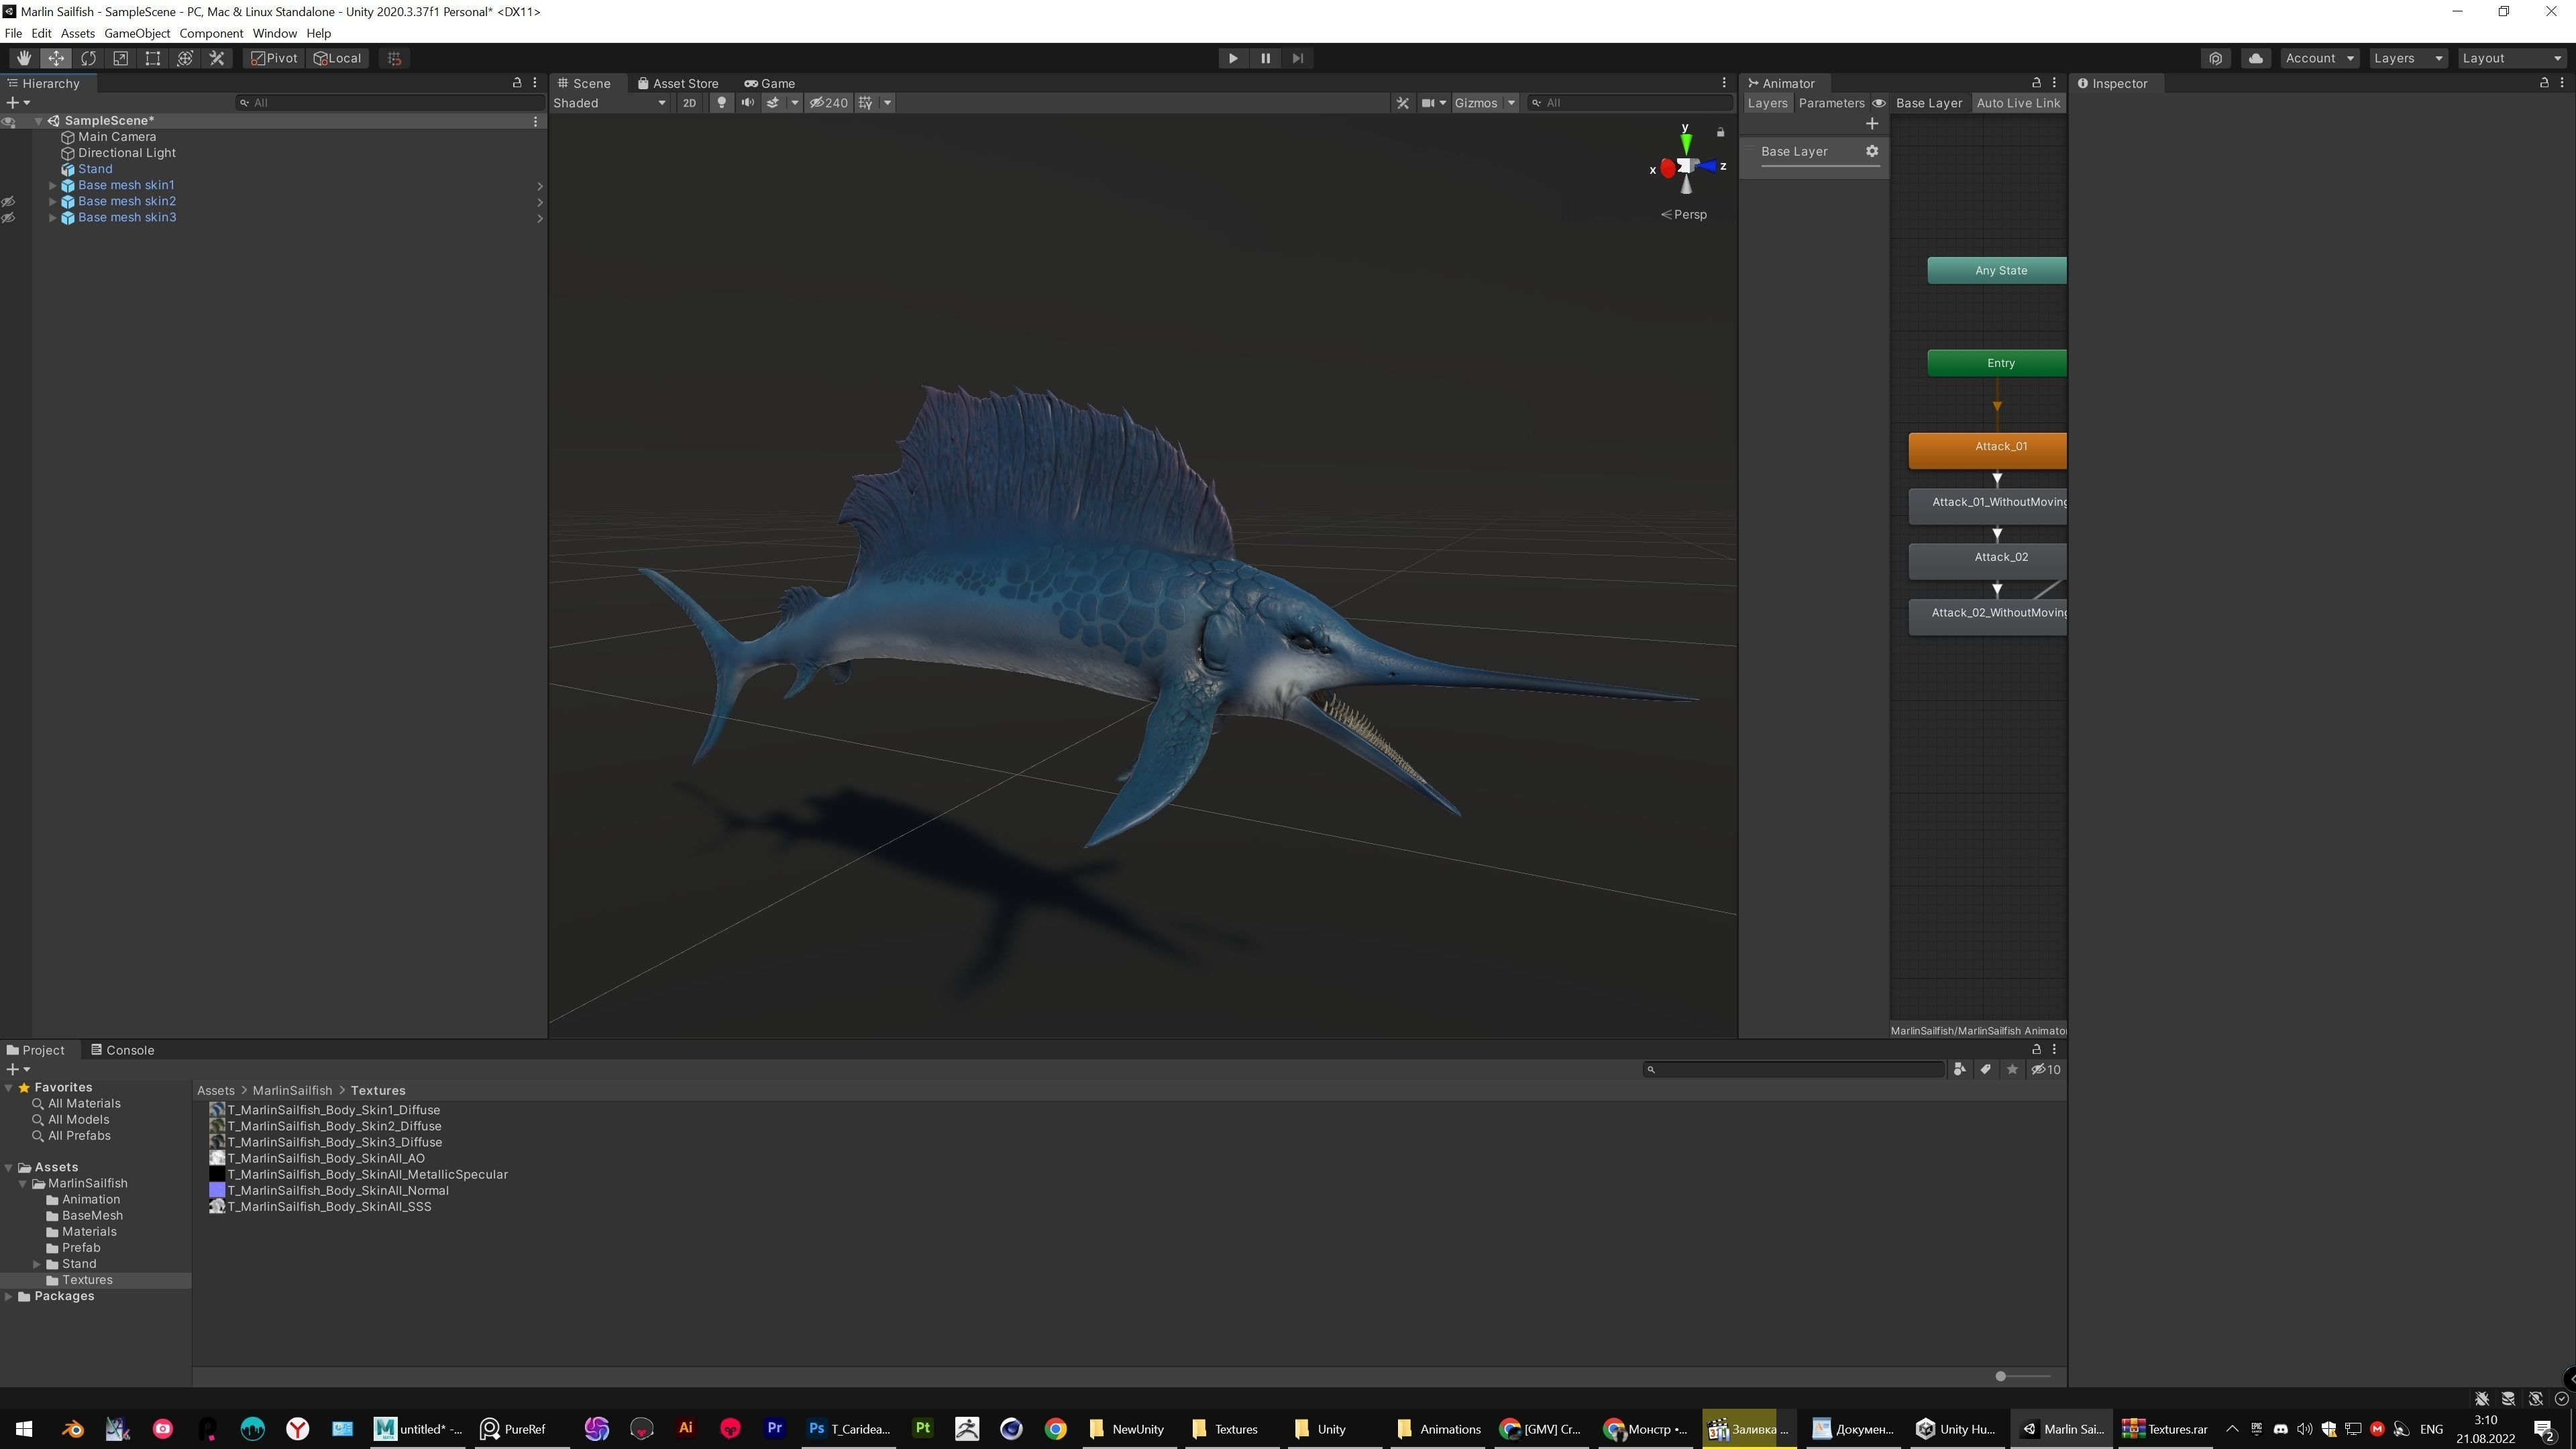Screen dimensions: 2576x1449
Task: Collapse SampleScene in hierarchy
Action: point(39,121)
